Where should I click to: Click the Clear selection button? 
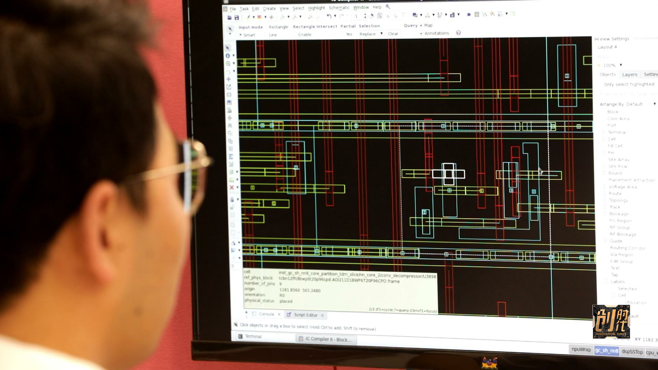point(393,34)
